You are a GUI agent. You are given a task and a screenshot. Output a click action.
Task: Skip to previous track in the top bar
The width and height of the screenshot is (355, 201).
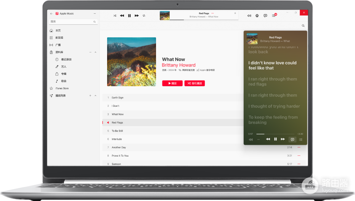coord(122,16)
